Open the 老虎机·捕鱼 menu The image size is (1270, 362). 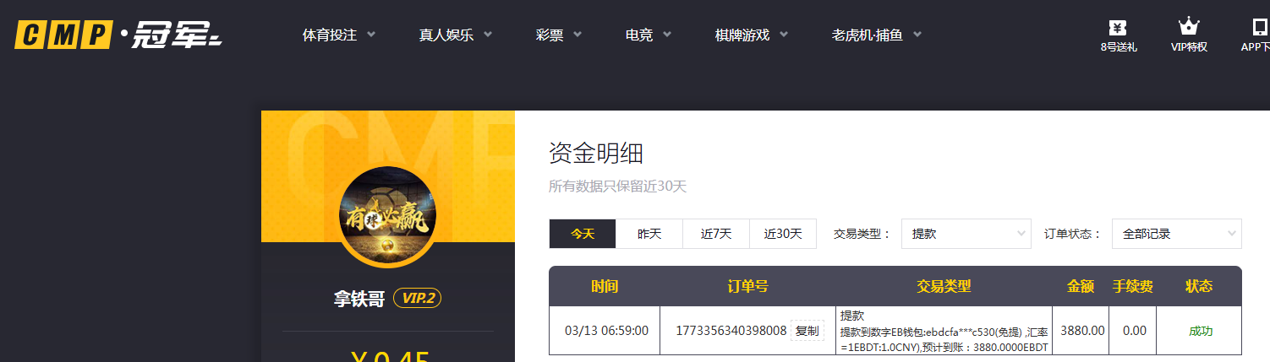[x=876, y=35]
